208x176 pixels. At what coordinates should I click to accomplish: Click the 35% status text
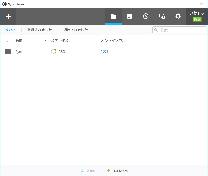(x=62, y=52)
